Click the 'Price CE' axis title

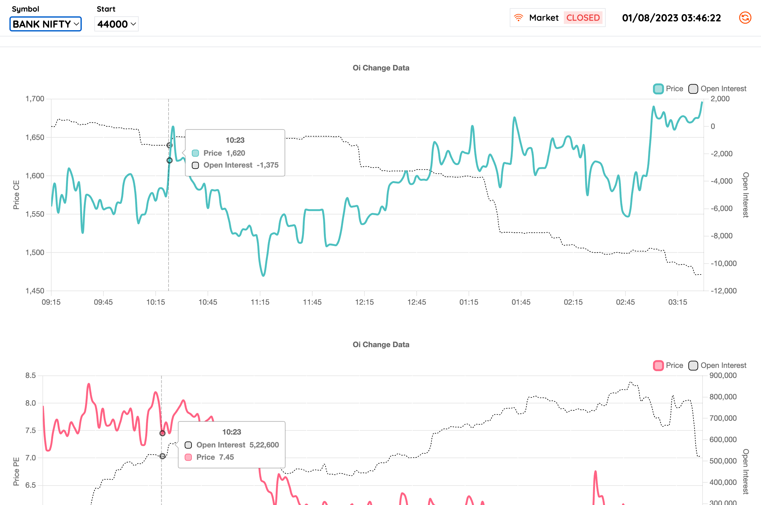click(16, 195)
